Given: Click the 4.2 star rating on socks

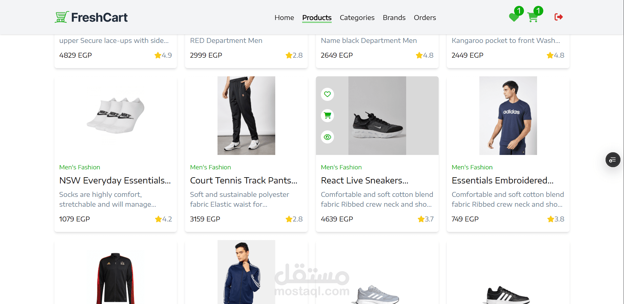Looking at the screenshot, I should (x=163, y=219).
